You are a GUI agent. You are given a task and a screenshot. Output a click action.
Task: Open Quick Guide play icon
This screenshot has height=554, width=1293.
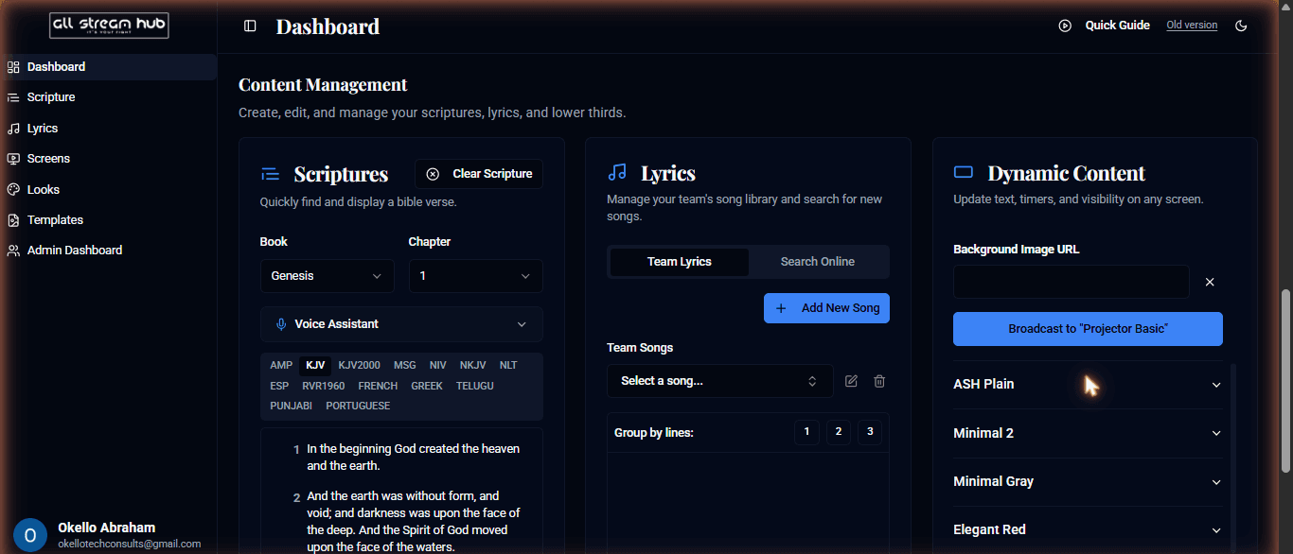[1065, 26]
